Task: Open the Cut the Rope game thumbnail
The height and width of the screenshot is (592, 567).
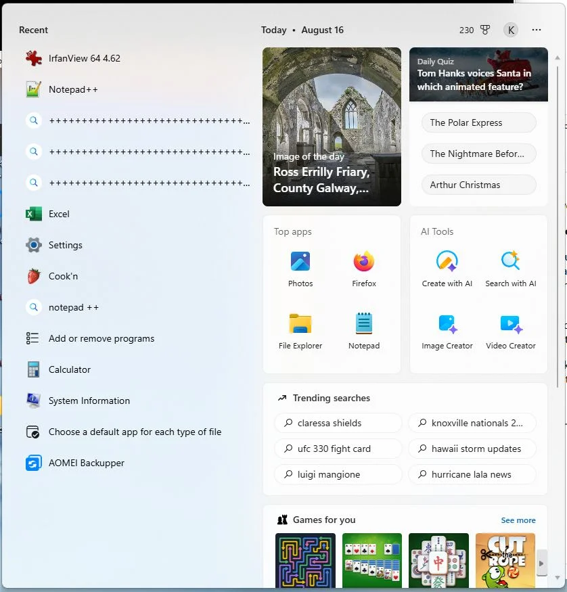Action: (x=505, y=561)
